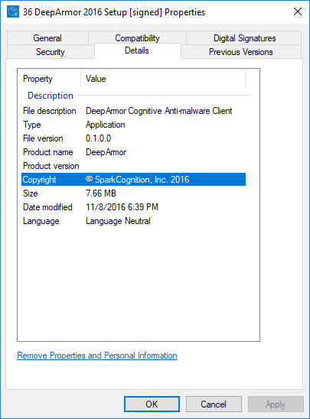The image size is (310, 419).
Task: Select the Size property row
Action: [x=133, y=193]
